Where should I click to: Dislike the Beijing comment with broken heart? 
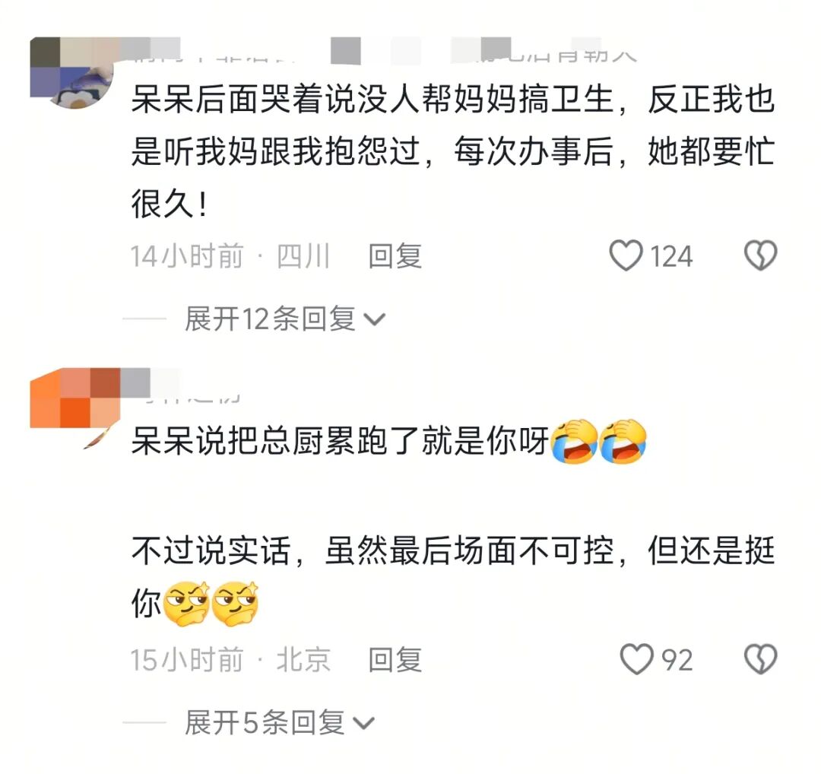(x=760, y=658)
